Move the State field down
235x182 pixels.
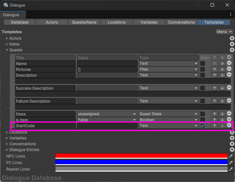coord(222,114)
